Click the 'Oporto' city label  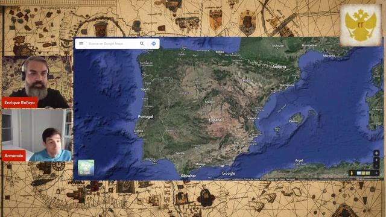pyautogui.click(x=145, y=89)
